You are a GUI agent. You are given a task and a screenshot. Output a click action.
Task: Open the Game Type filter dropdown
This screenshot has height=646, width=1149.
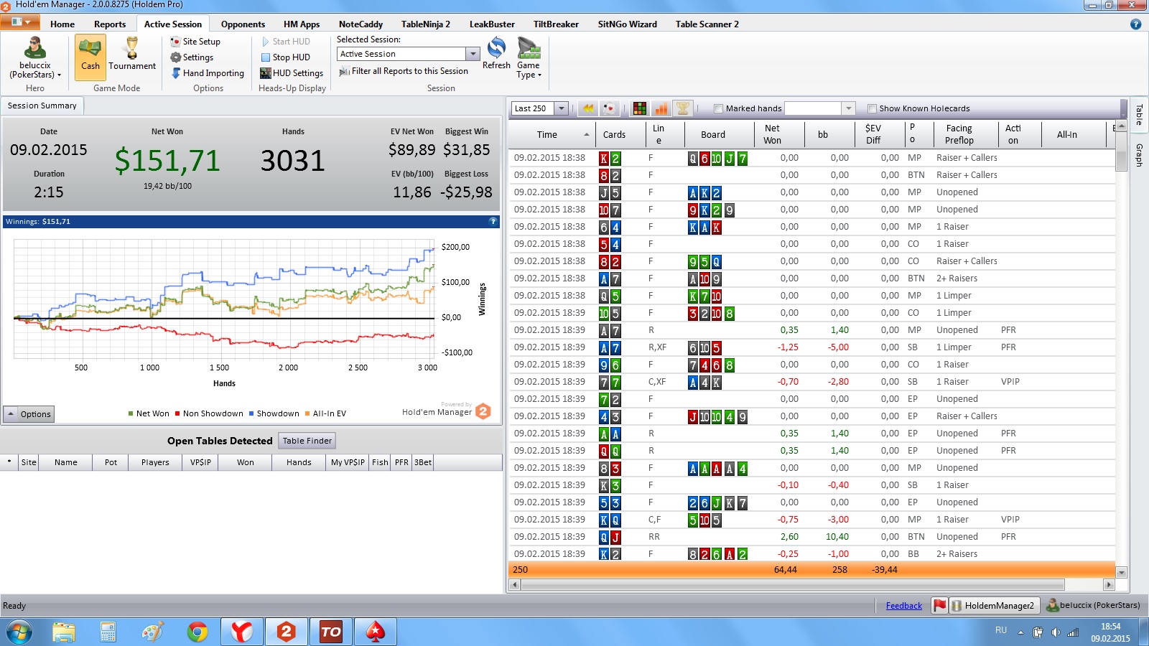[529, 58]
